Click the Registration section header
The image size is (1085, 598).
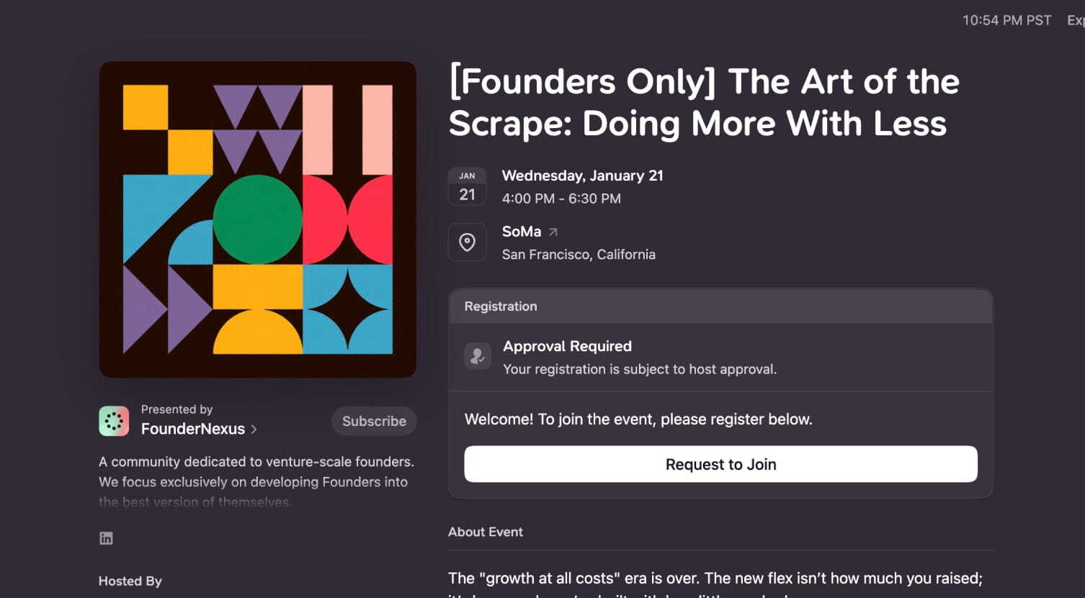point(501,307)
